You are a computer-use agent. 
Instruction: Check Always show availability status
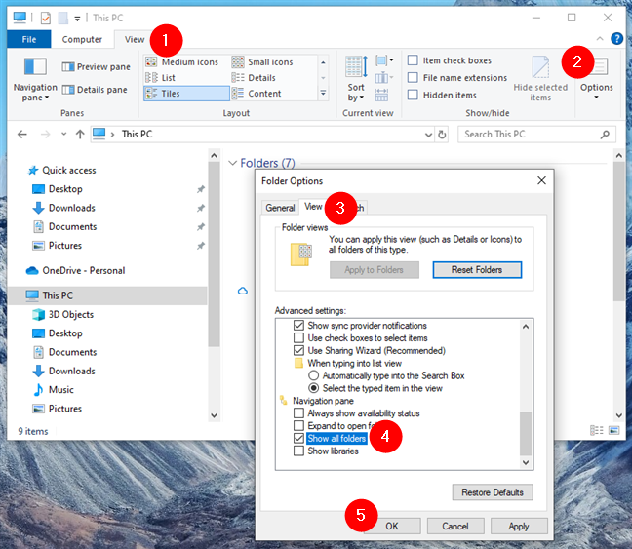[298, 413]
